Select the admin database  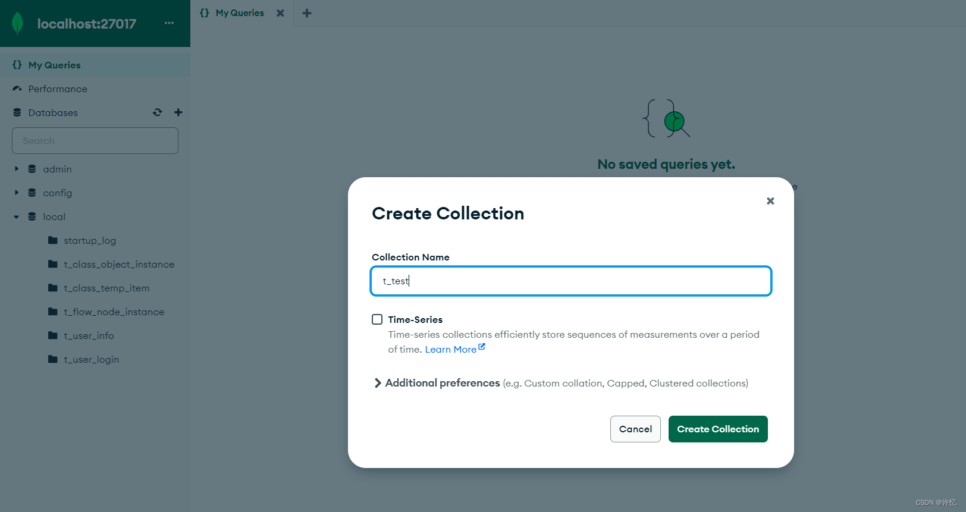[57, 169]
